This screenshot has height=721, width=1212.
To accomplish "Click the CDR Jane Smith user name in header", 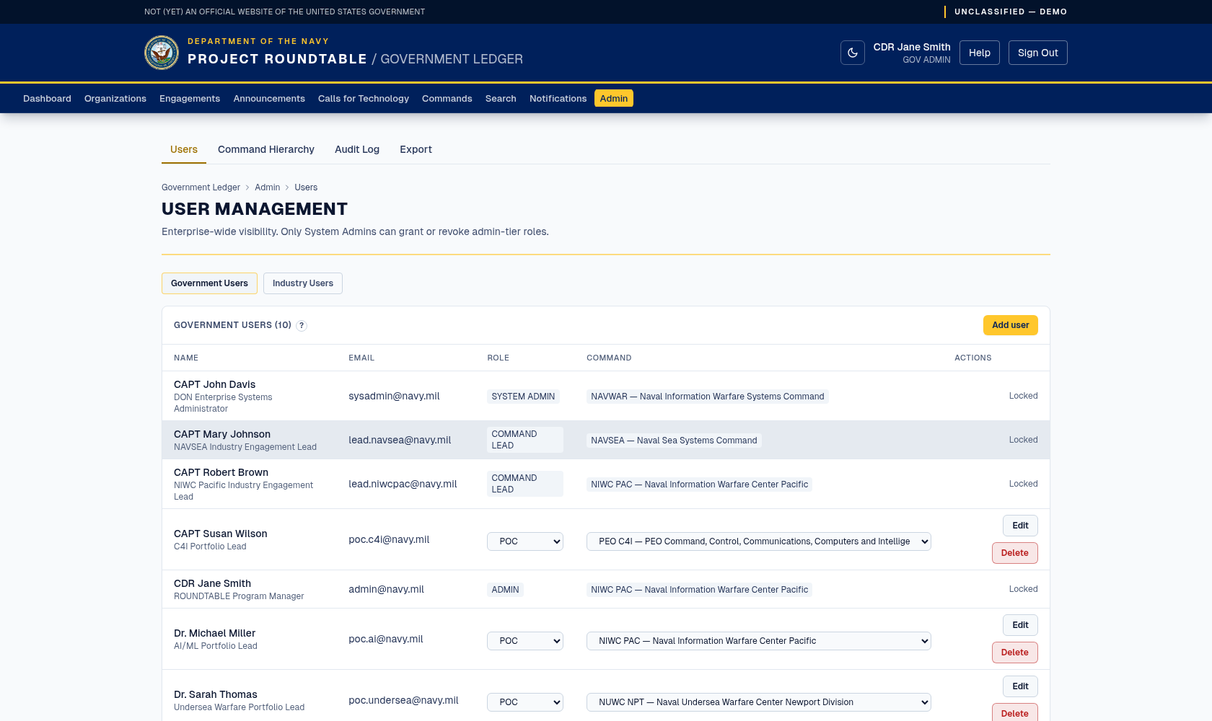I will point(912,47).
